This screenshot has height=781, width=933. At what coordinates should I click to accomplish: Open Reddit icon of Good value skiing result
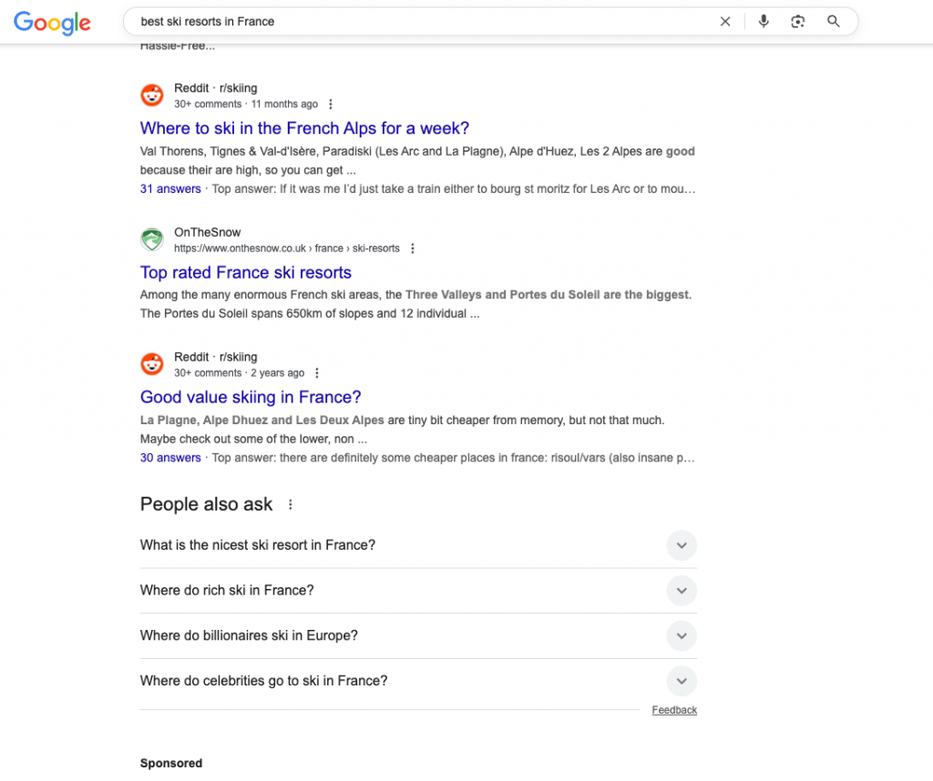tap(152, 364)
